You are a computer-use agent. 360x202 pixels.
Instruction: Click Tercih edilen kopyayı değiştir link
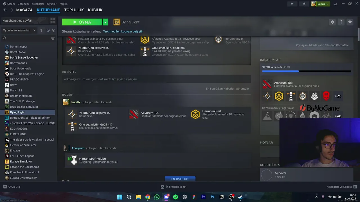coord(123,31)
